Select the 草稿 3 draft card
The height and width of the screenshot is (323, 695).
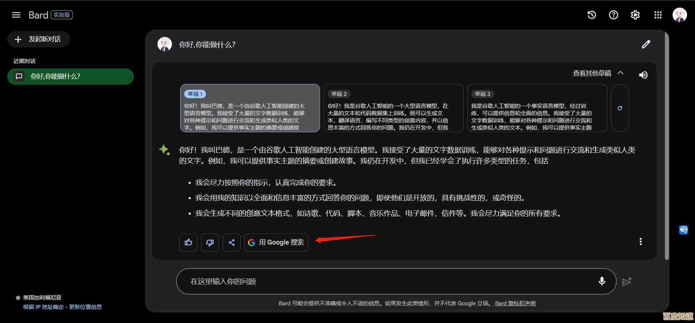[537, 108]
